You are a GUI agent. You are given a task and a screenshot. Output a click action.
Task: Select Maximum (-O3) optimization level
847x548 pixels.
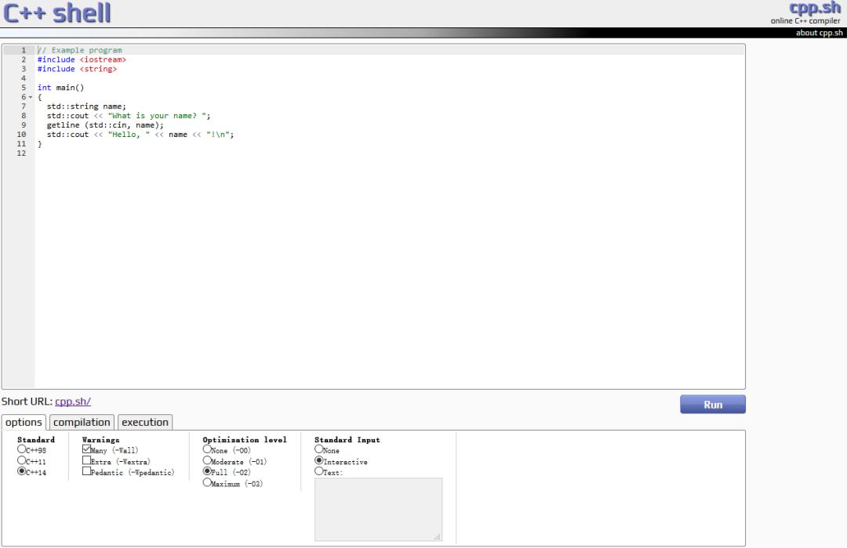pos(207,482)
